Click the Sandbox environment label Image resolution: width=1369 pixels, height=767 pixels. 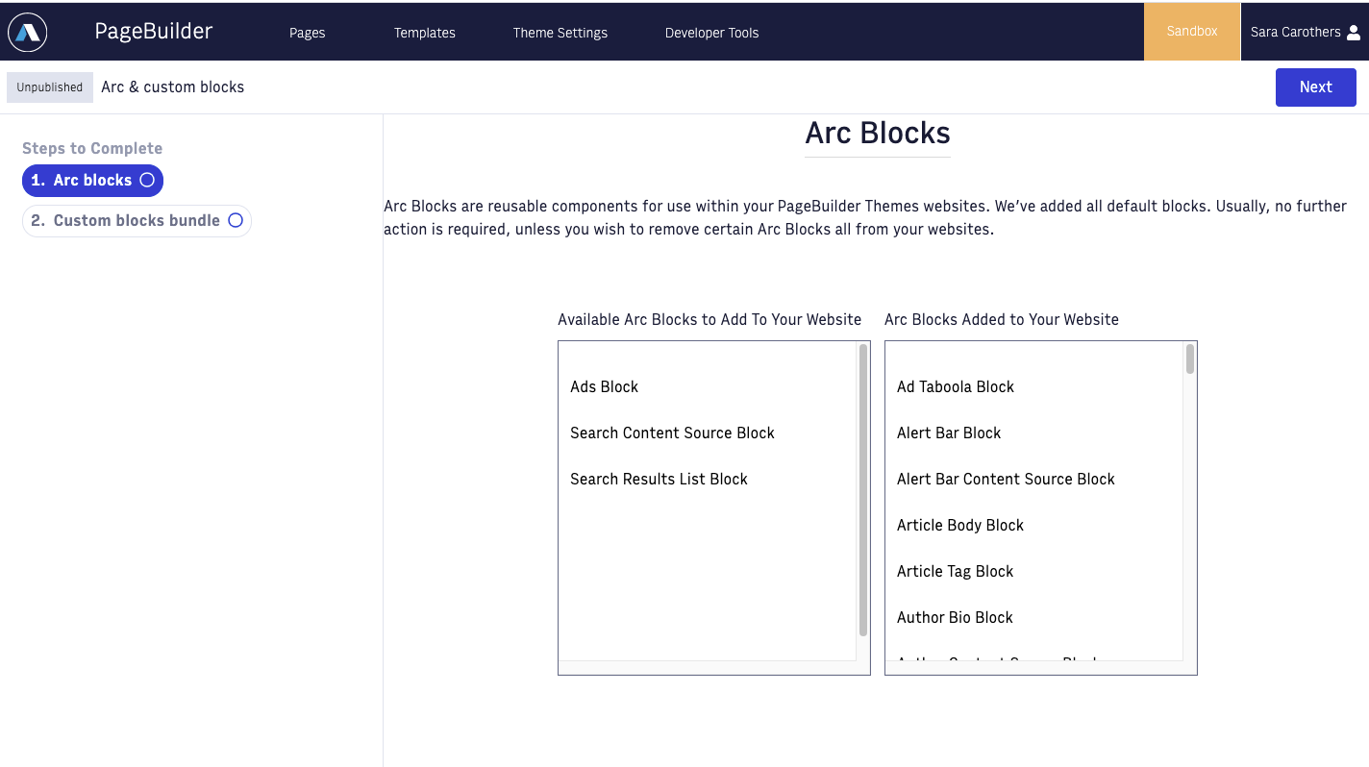click(1192, 32)
